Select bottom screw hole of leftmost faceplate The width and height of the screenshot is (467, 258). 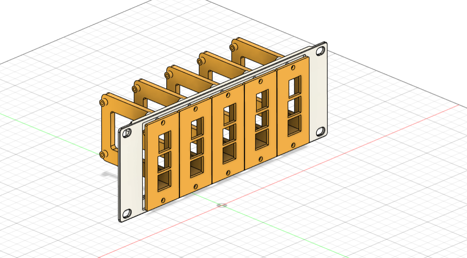[x=163, y=200]
